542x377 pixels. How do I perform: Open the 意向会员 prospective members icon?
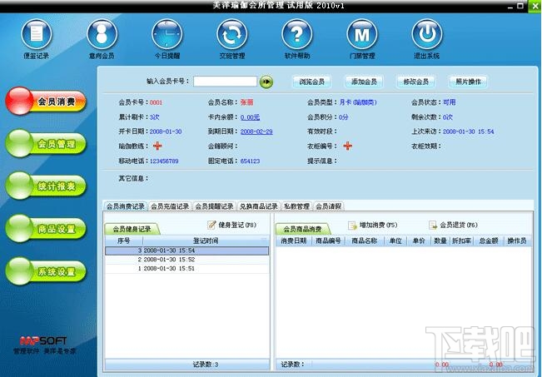[102, 35]
